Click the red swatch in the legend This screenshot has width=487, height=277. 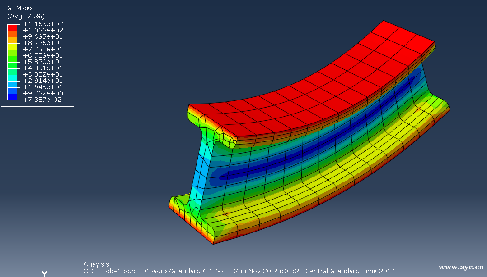(12, 27)
